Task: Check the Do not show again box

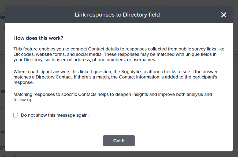Action: [16, 115]
